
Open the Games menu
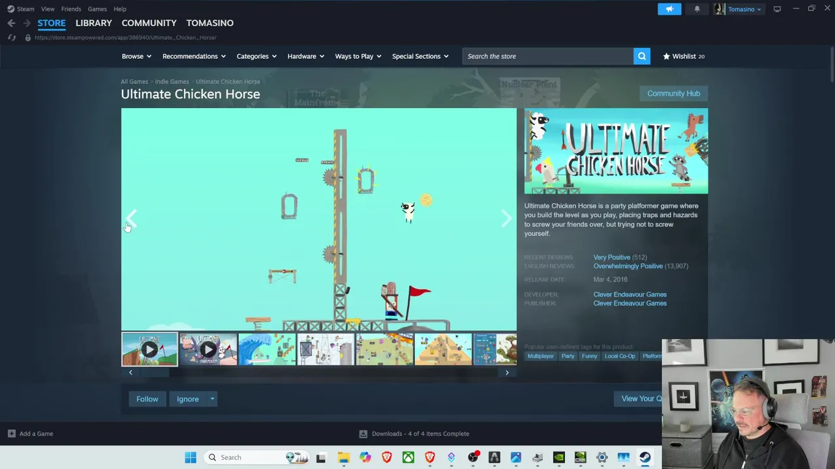click(97, 9)
